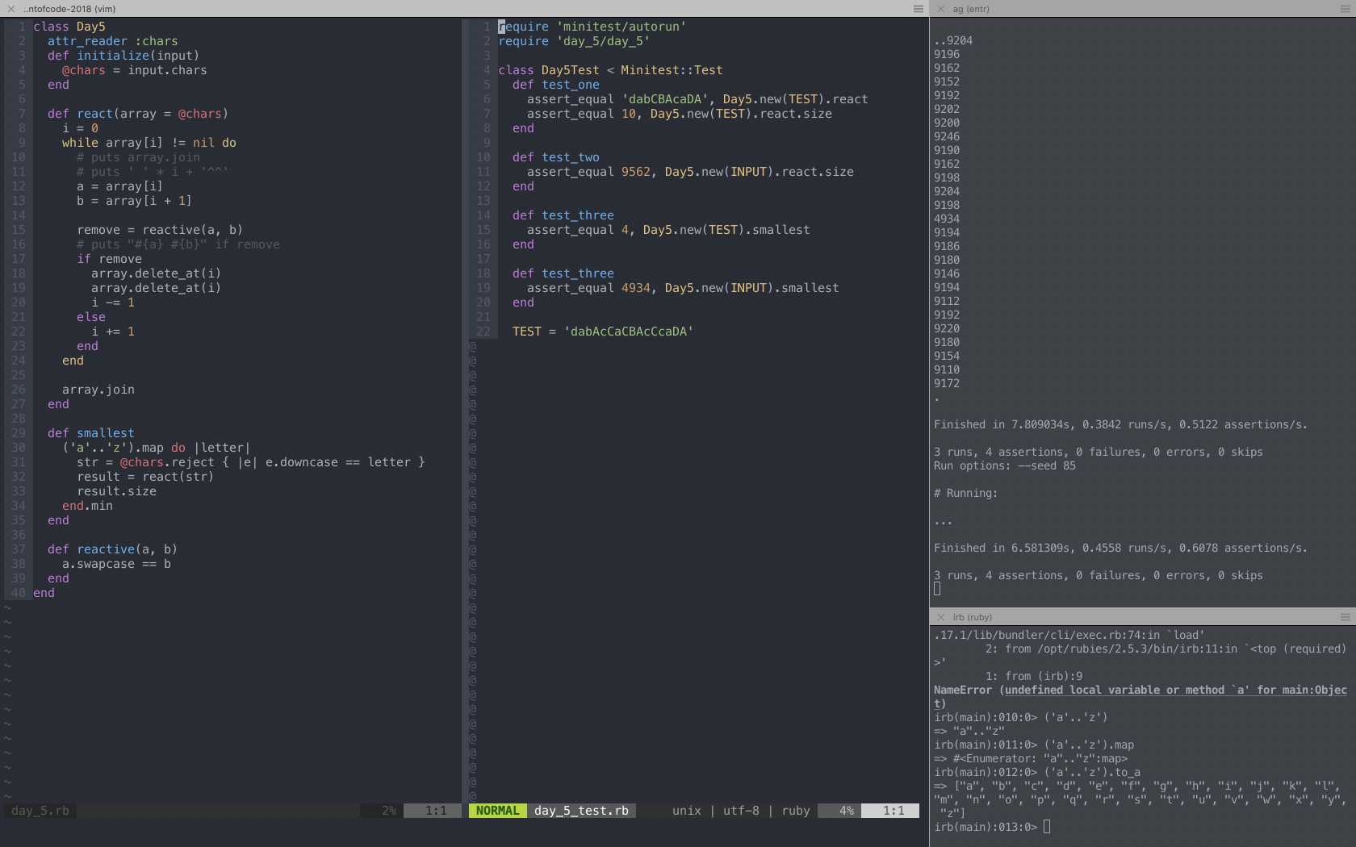Click the 'Run options: --seed 85' output line
This screenshot has width=1356, height=847.
1004,466
